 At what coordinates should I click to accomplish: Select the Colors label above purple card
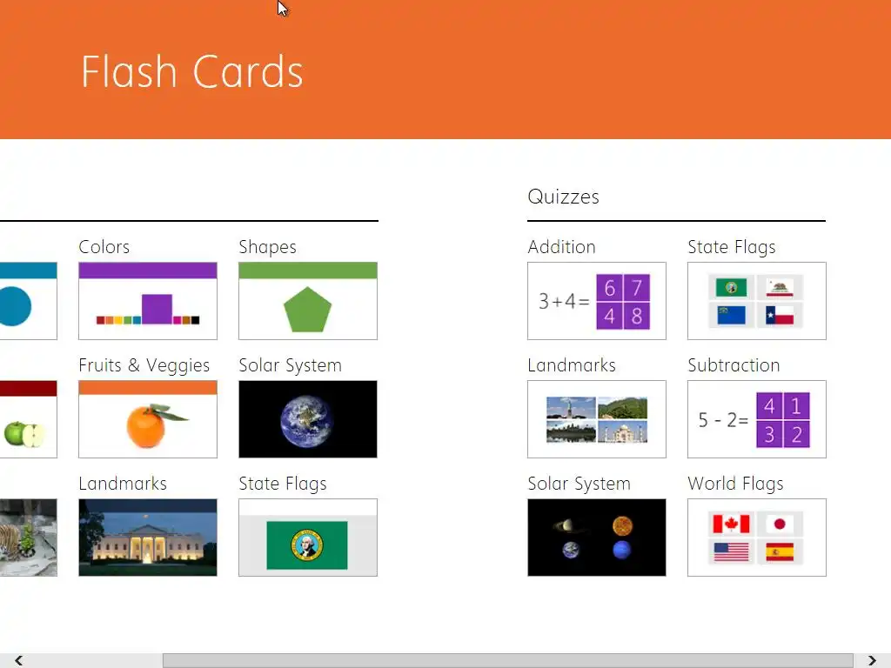point(104,247)
